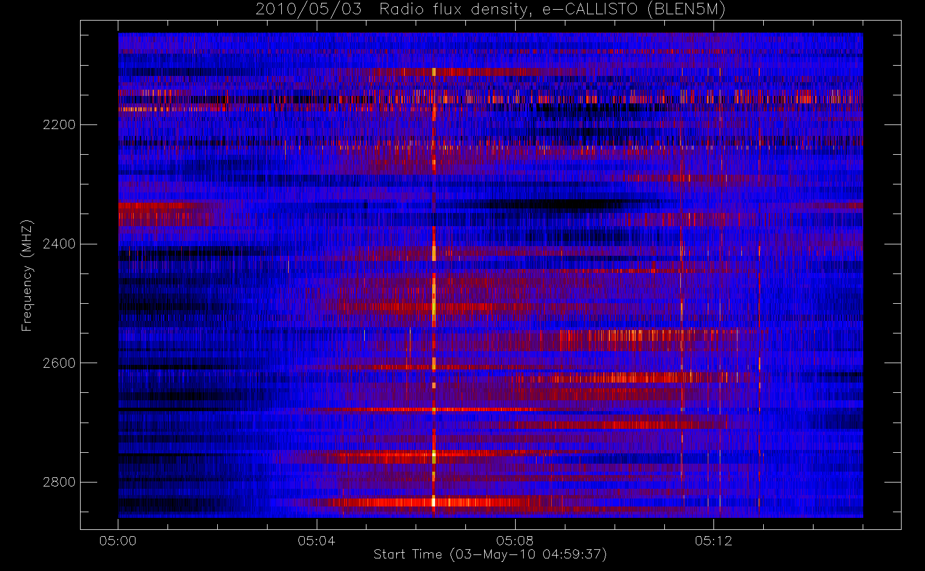Click the 2400 frequency tick label
The height and width of the screenshot is (571, 925).
pos(59,244)
